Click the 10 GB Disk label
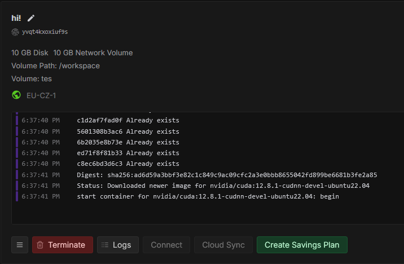This screenshot has width=404, height=264. click(30, 53)
